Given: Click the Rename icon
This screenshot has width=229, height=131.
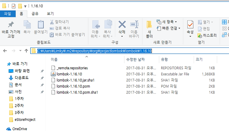Looking at the screenshot, I should (x=134, y=24).
